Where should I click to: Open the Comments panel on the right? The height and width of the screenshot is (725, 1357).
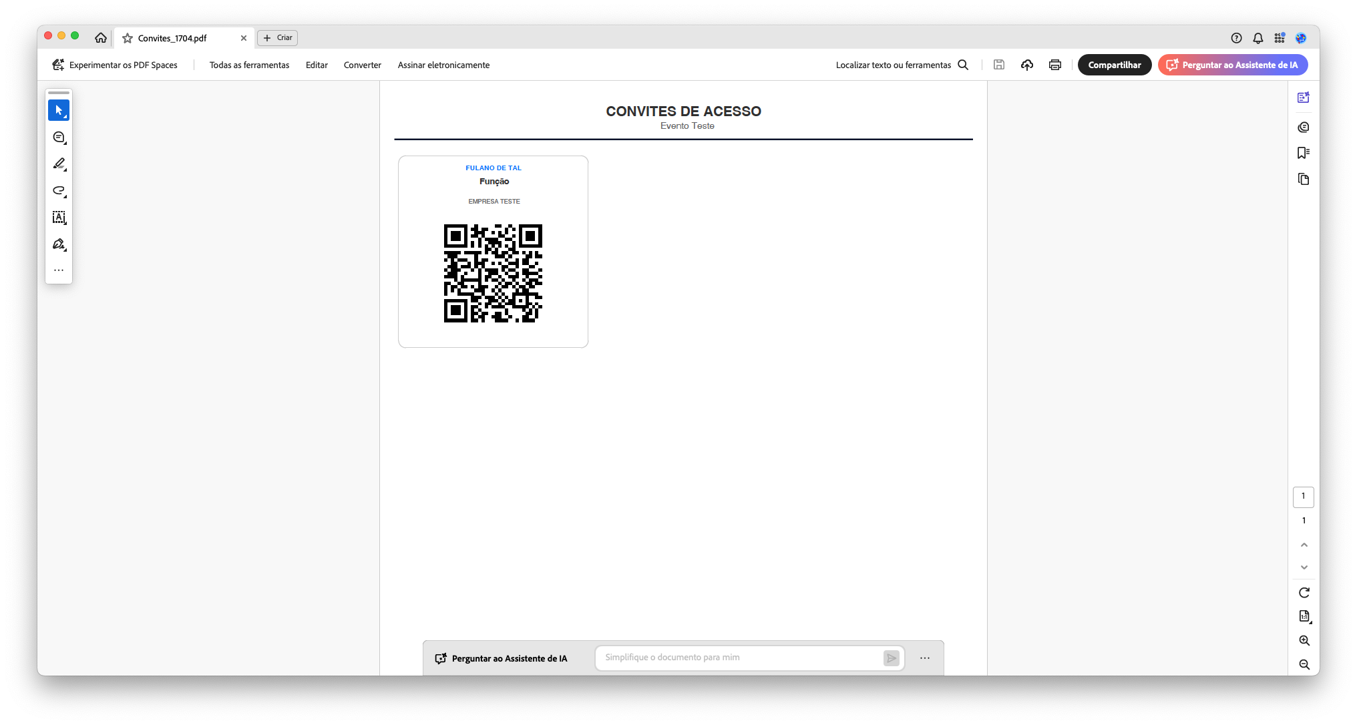[x=1303, y=127]
